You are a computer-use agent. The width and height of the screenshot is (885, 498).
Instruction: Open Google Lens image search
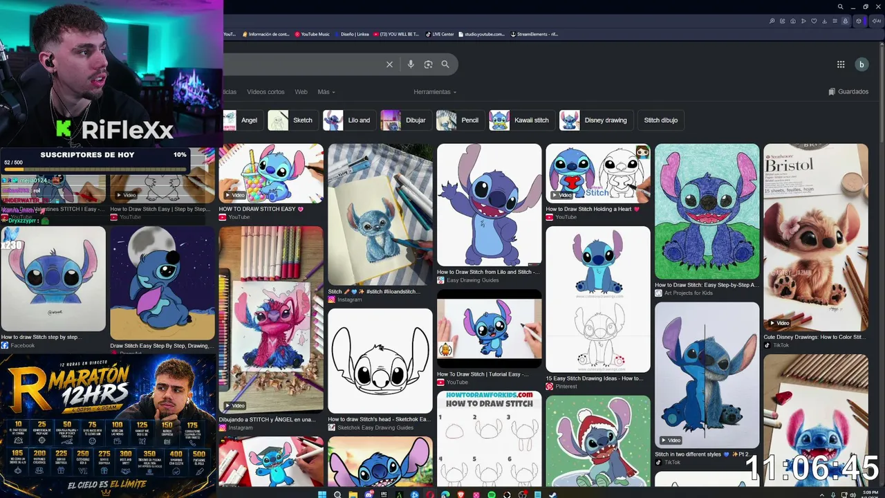(x=428, y=64)
